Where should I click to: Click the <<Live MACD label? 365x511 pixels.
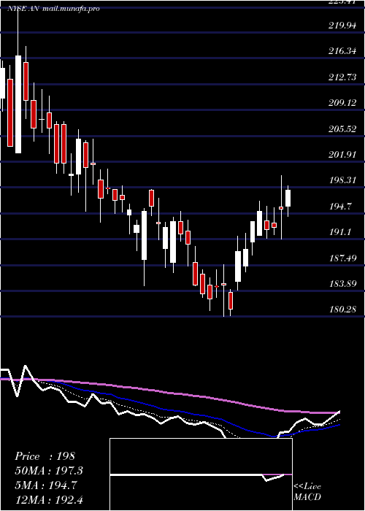tap(307, 491)
